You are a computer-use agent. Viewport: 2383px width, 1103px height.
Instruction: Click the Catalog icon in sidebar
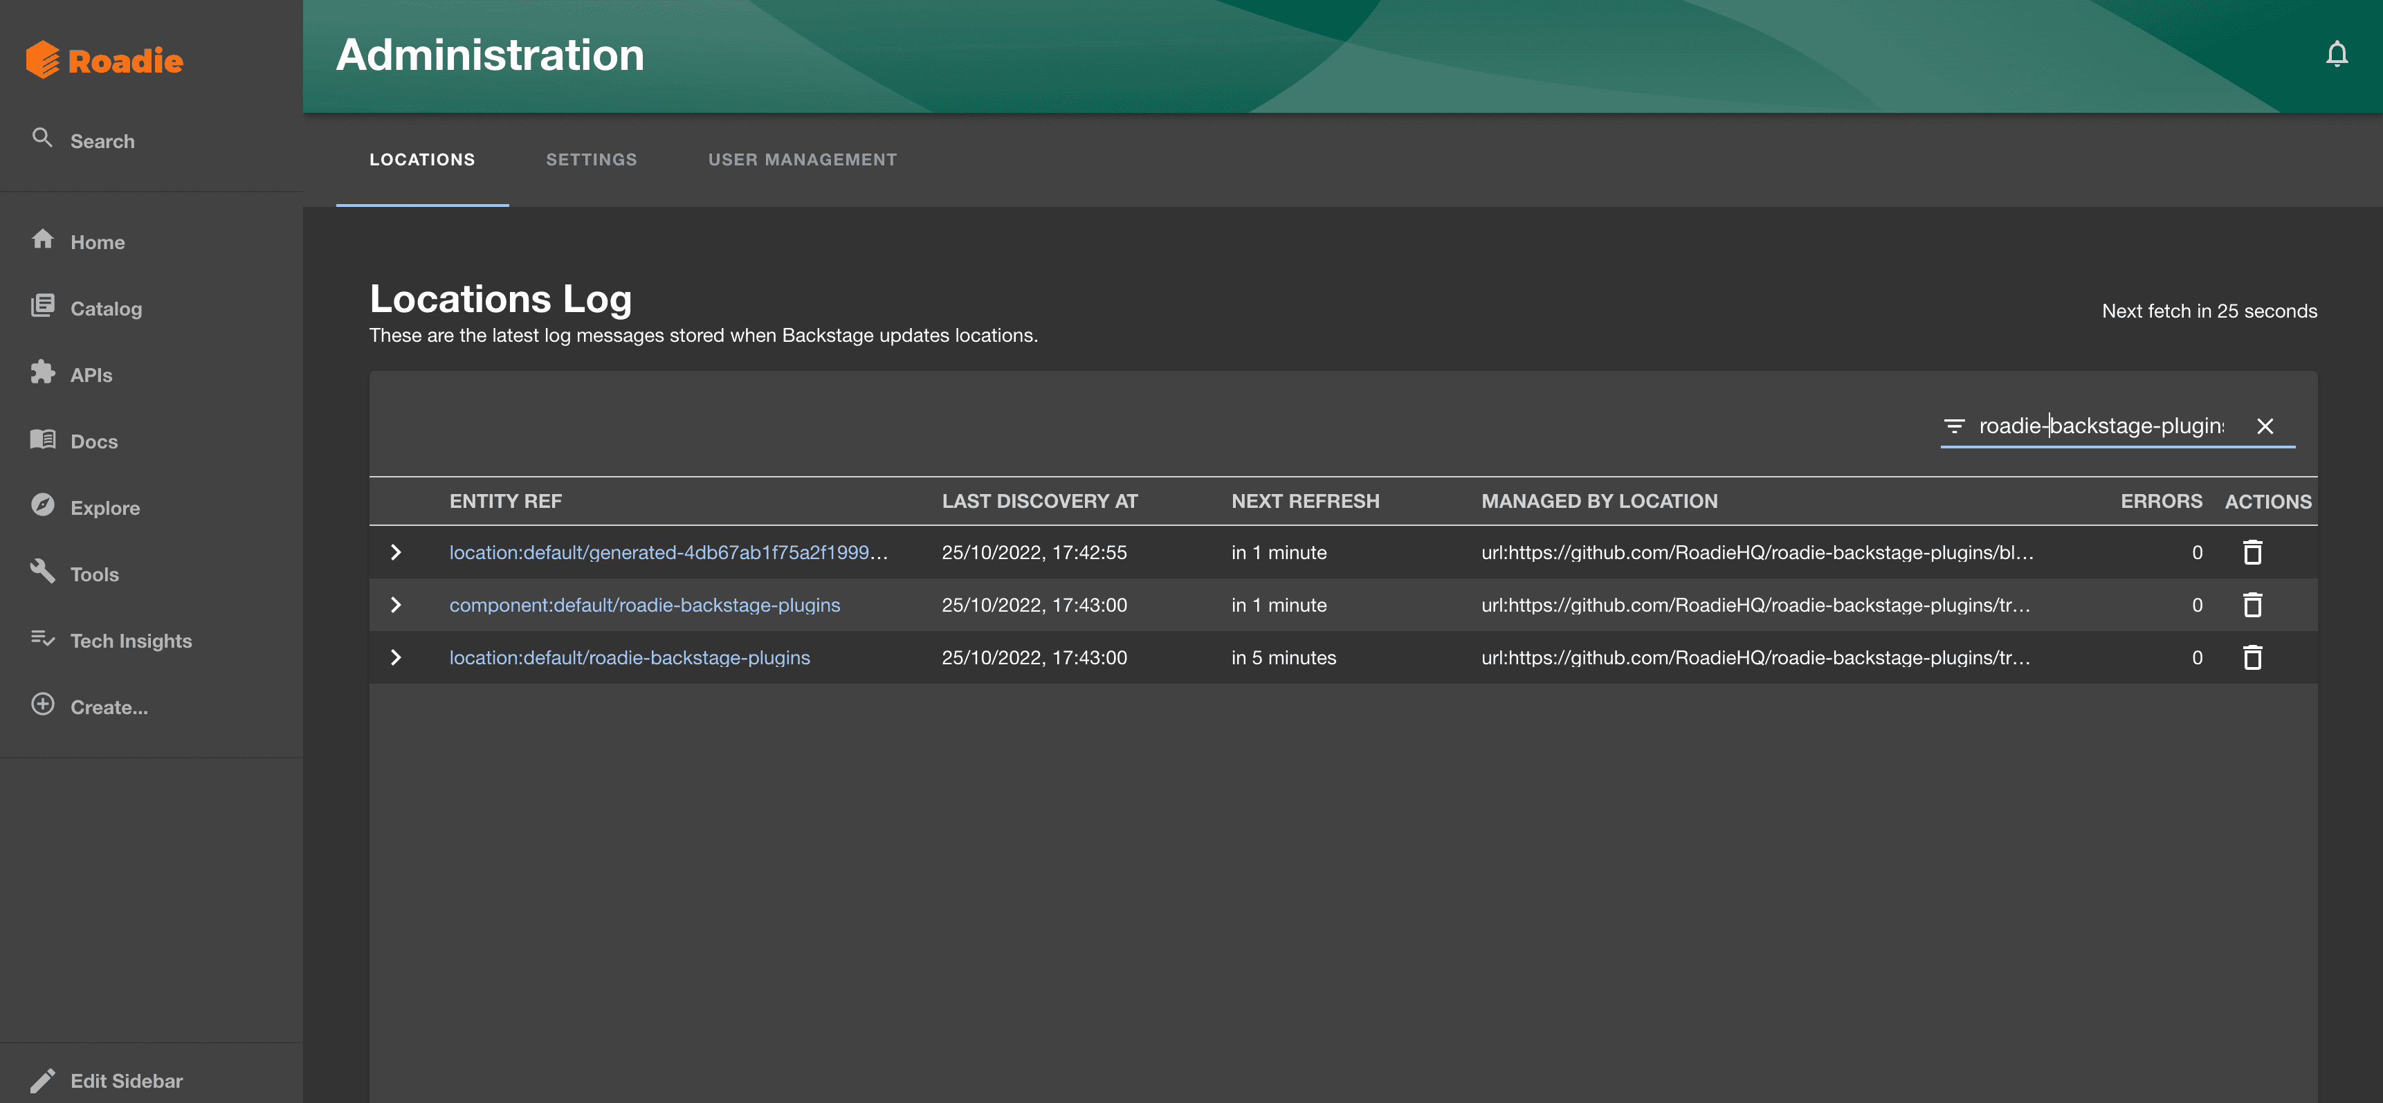(x=43, y=305)
